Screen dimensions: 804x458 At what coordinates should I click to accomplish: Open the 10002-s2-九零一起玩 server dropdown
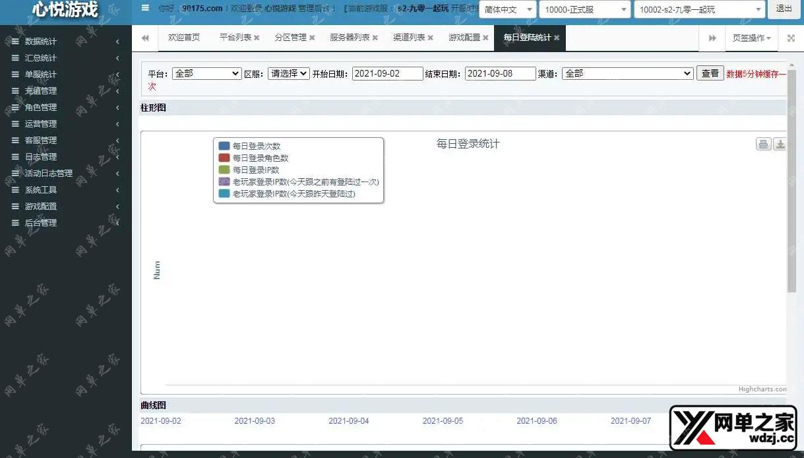click(700, 9)
